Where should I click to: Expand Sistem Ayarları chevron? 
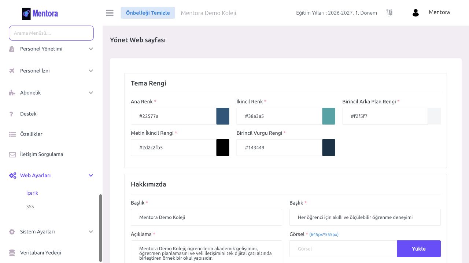tap(91, 232)
